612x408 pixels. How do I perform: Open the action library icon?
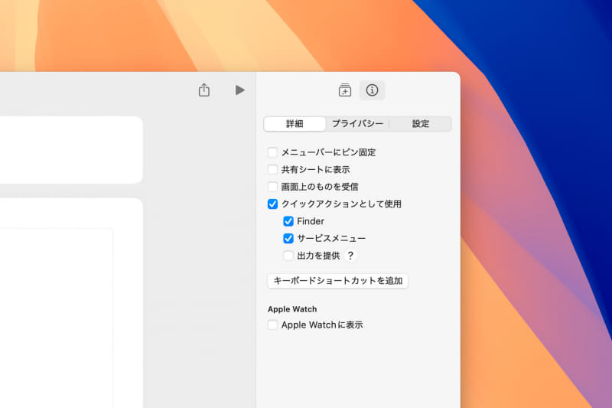point(345,90)
